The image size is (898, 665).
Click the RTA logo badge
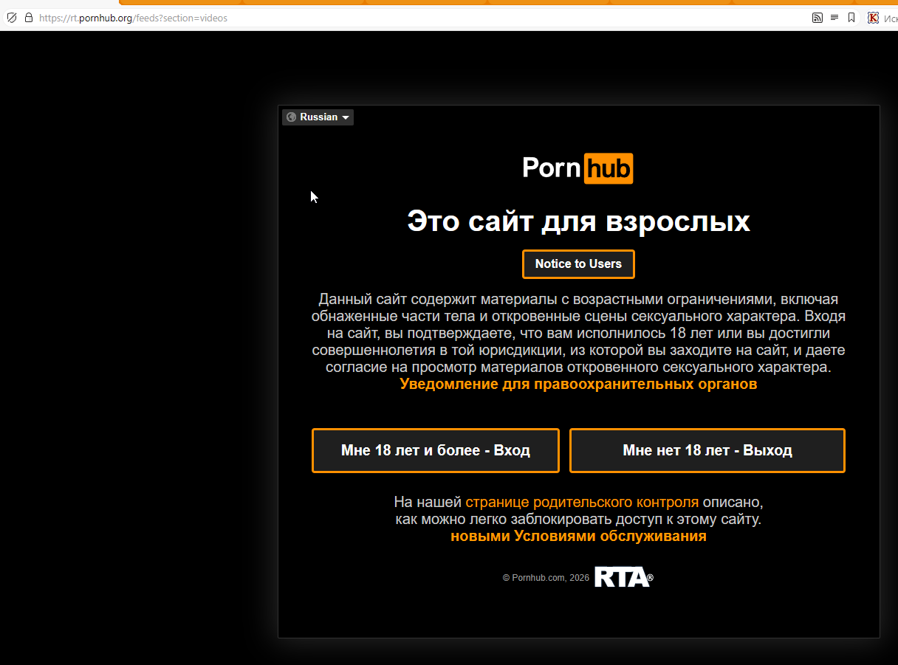623,577
